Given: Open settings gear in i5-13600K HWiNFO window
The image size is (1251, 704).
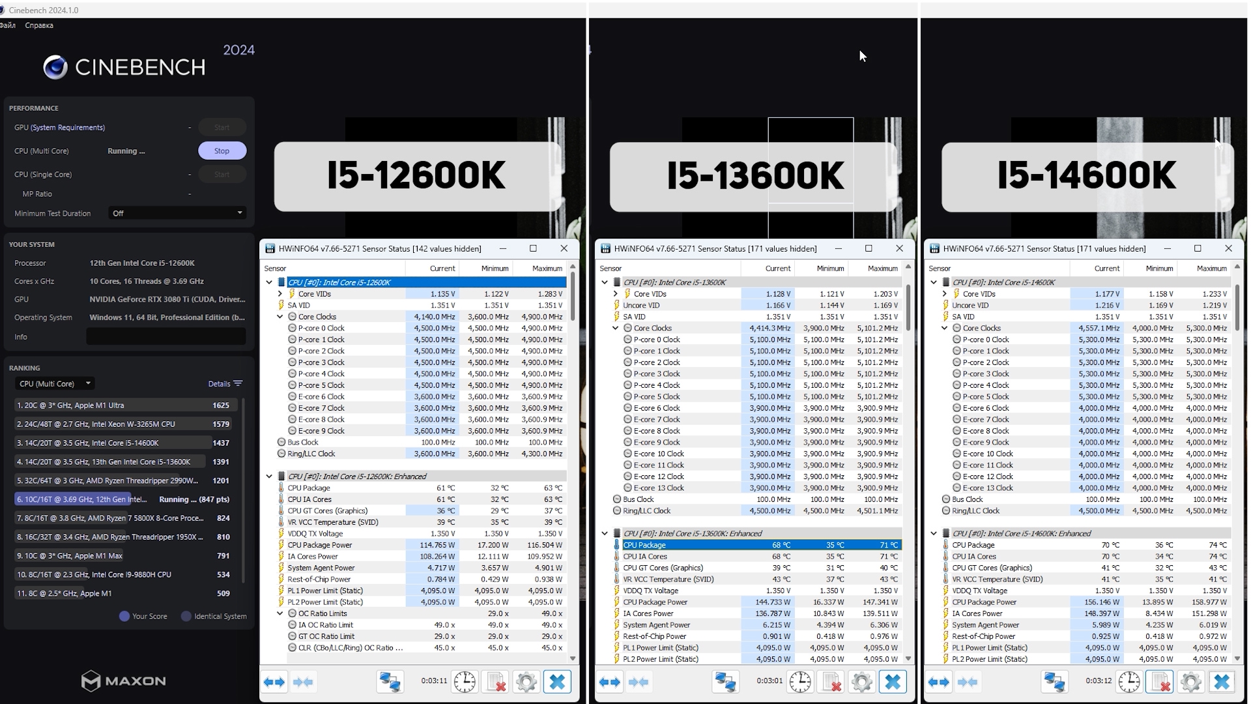Looking at the screenshot, I should (861, 682).
